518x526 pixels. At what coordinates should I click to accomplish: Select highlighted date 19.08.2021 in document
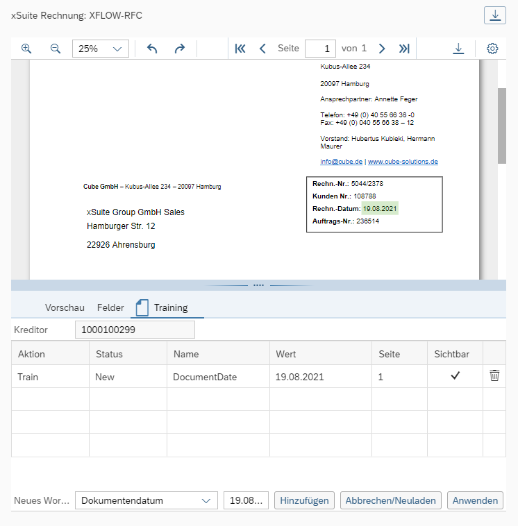point(380,209)
